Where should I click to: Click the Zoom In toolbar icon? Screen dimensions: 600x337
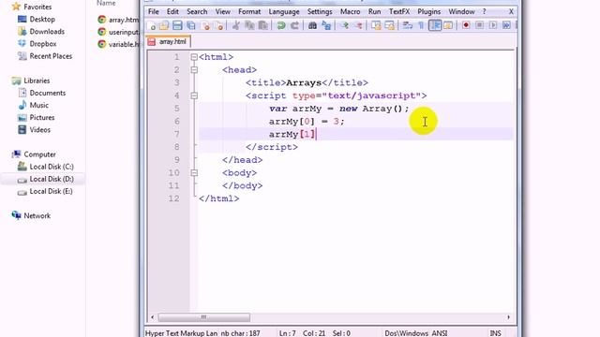coord(345,25)
